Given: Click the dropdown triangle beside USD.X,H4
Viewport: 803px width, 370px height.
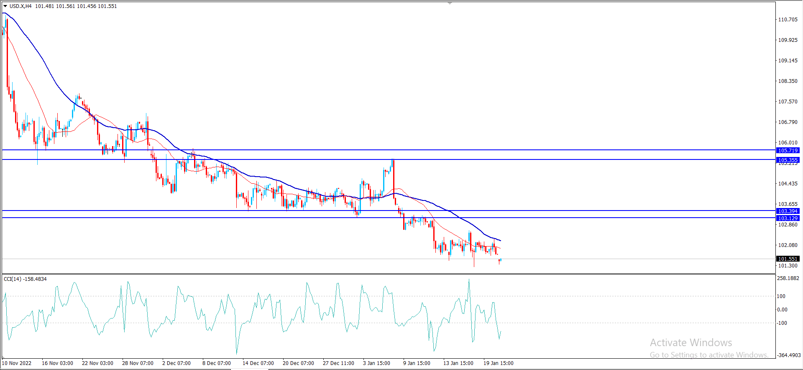Looking at the screenshot, I should [x=5, y=6].
